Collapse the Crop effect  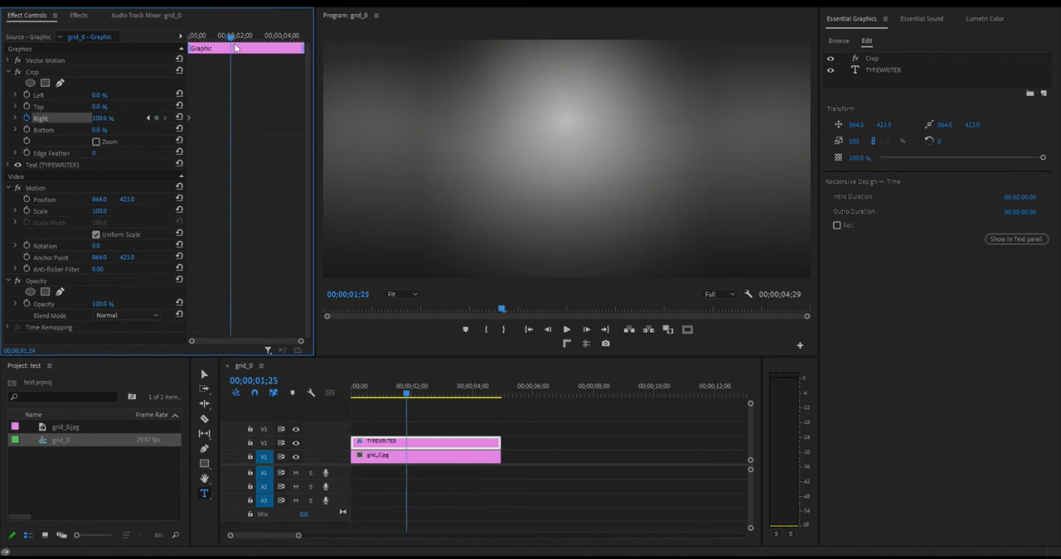click(x=7, y=72)
